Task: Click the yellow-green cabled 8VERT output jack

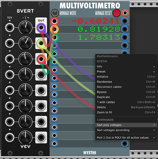Action: (x=41, y=43)
